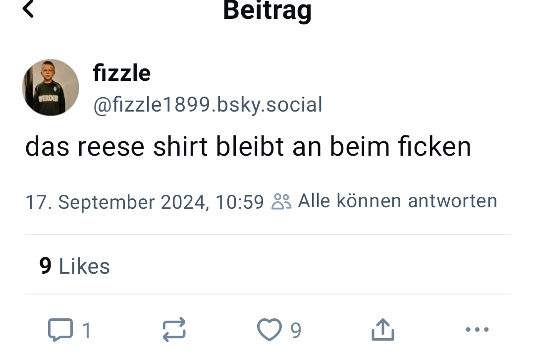Go back using the header arrow
The height and width of the screenshot is (357, 535).
click(29, 9)
